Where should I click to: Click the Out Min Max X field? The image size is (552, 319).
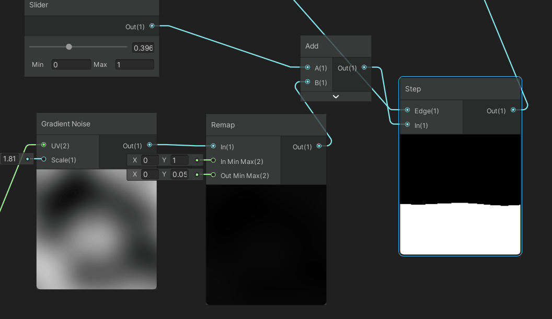[x=149, y=174]
